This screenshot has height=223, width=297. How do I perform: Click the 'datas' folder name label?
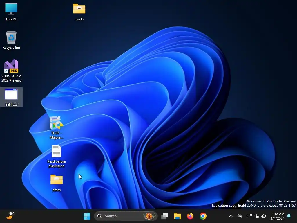click(x=57, y=190)
